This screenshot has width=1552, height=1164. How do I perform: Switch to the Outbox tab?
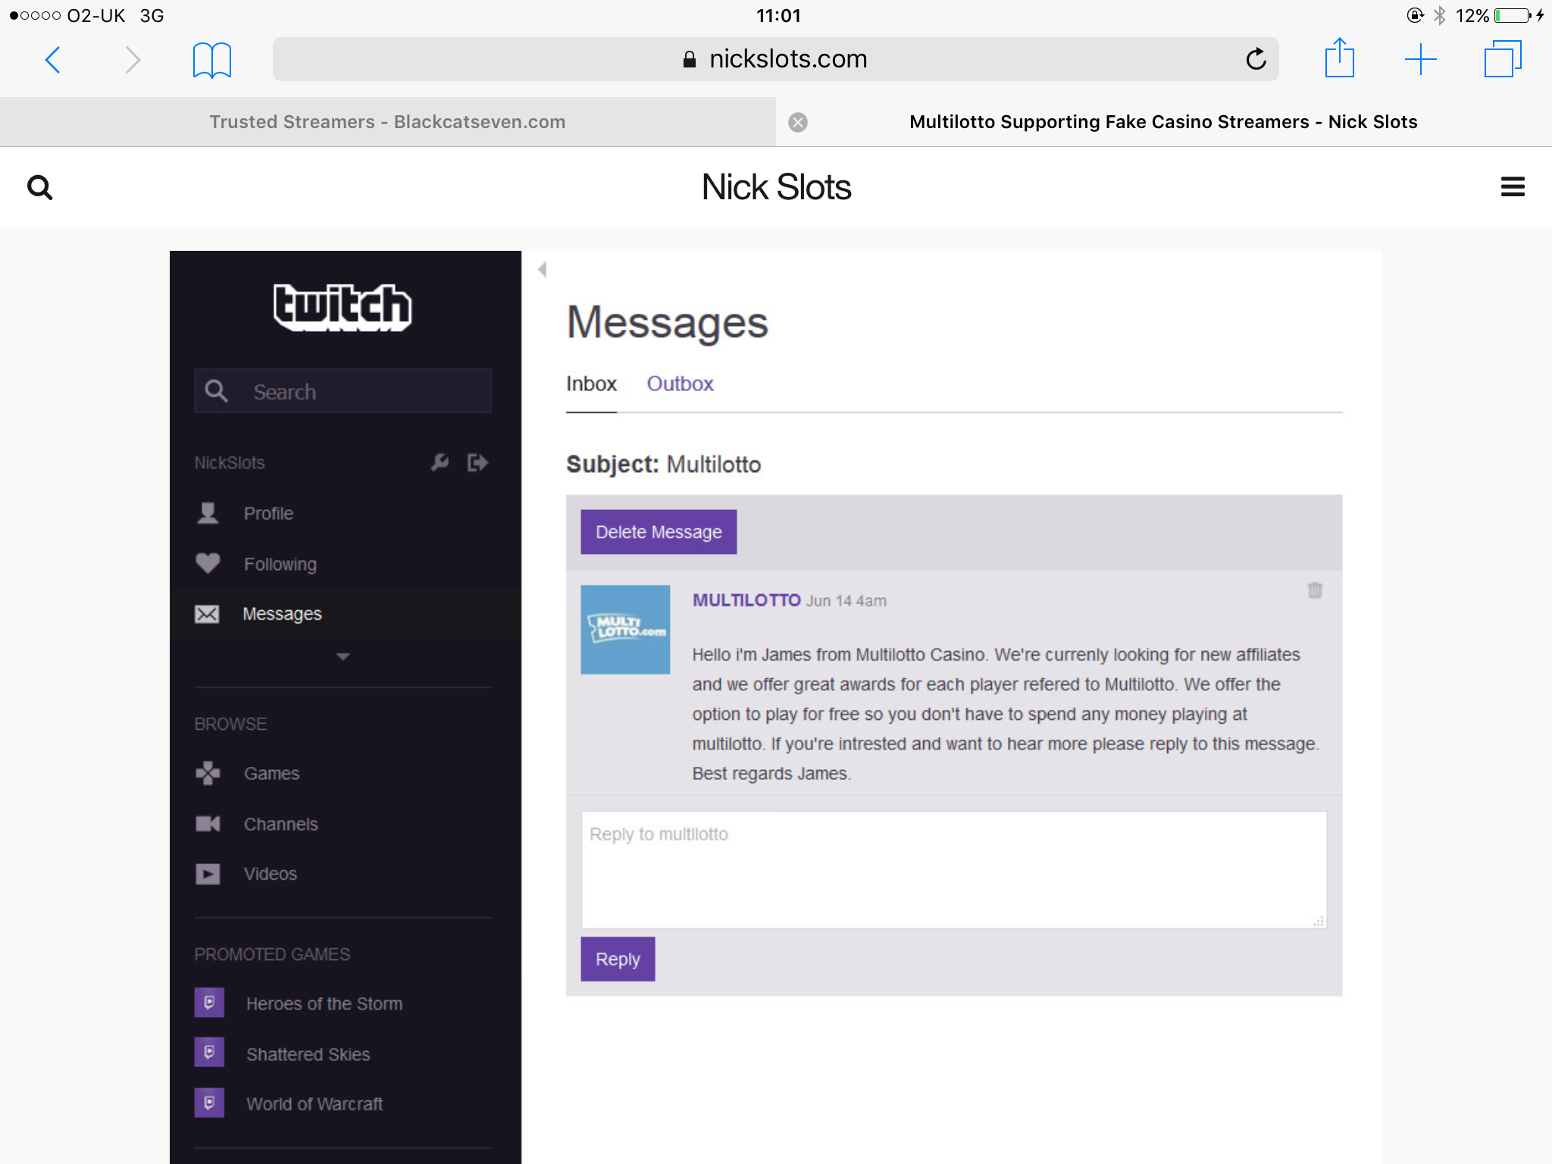point(680,384)
